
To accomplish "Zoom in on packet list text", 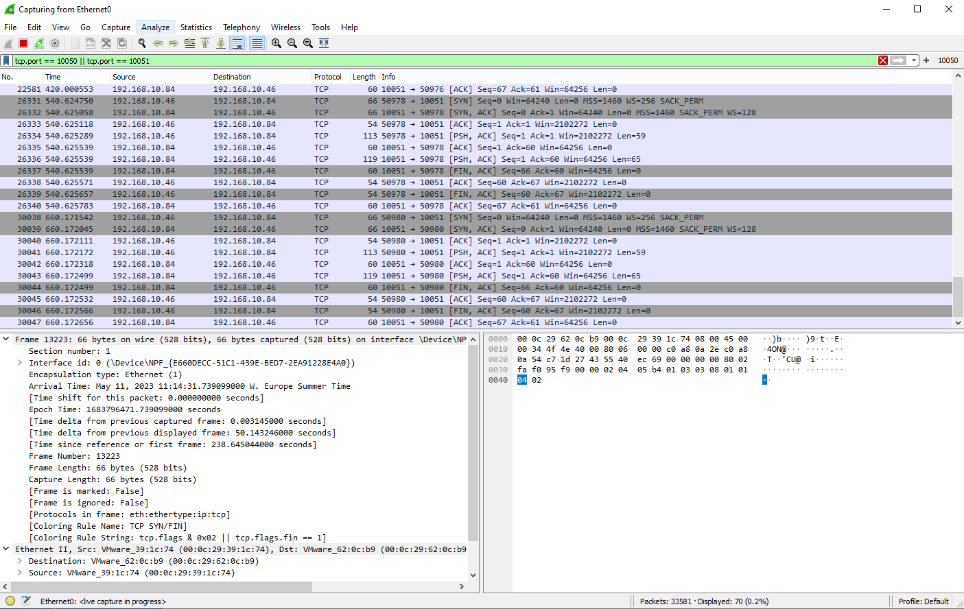I will pos(277,43).
